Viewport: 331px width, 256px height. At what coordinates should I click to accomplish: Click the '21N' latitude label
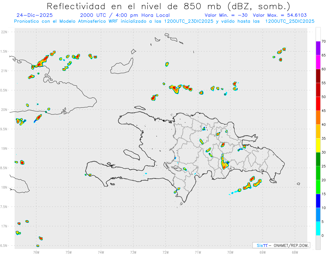tap(4, 71)
